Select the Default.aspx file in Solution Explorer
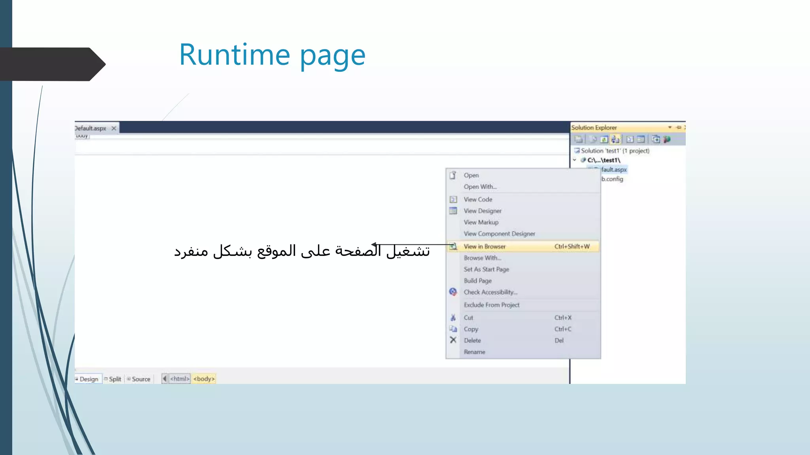 (613, 169)
